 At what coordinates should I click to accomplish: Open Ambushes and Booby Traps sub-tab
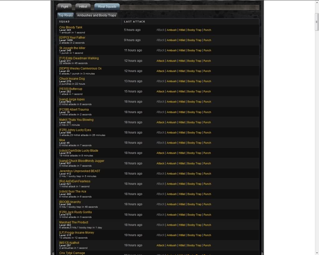(97, 15)
